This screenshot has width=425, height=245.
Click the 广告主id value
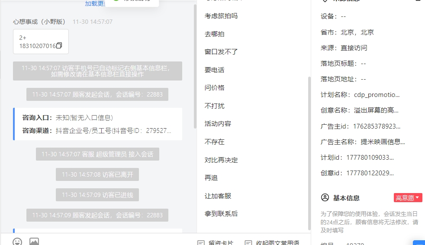pos(377,126)
